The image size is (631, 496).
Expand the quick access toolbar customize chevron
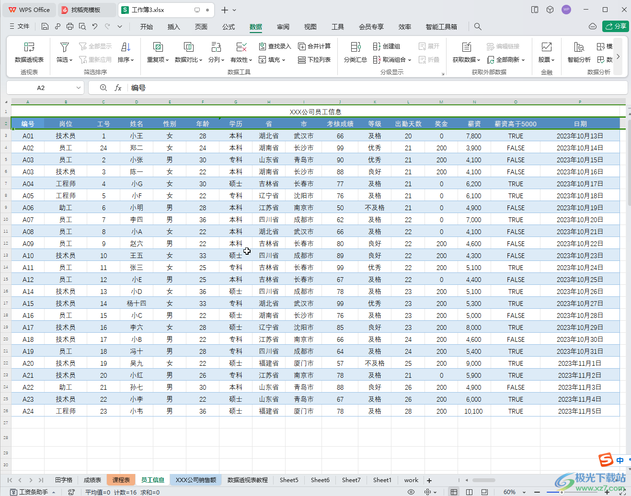pyautogui.click(x=120, y=26)
